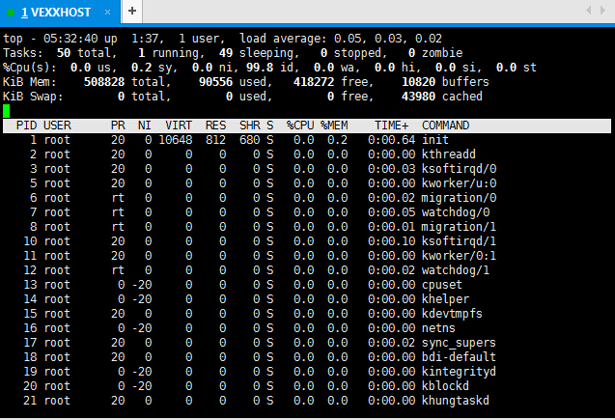Click the kintegrityd process name
This screenshot has height=420, width=615.
pyautogui.click(x=459, y=372)
